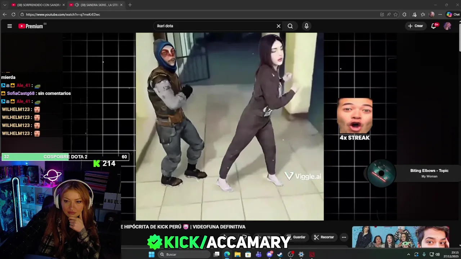Screen dimensions: 461x259
Task: Click the Crear button
Action: 415,26
